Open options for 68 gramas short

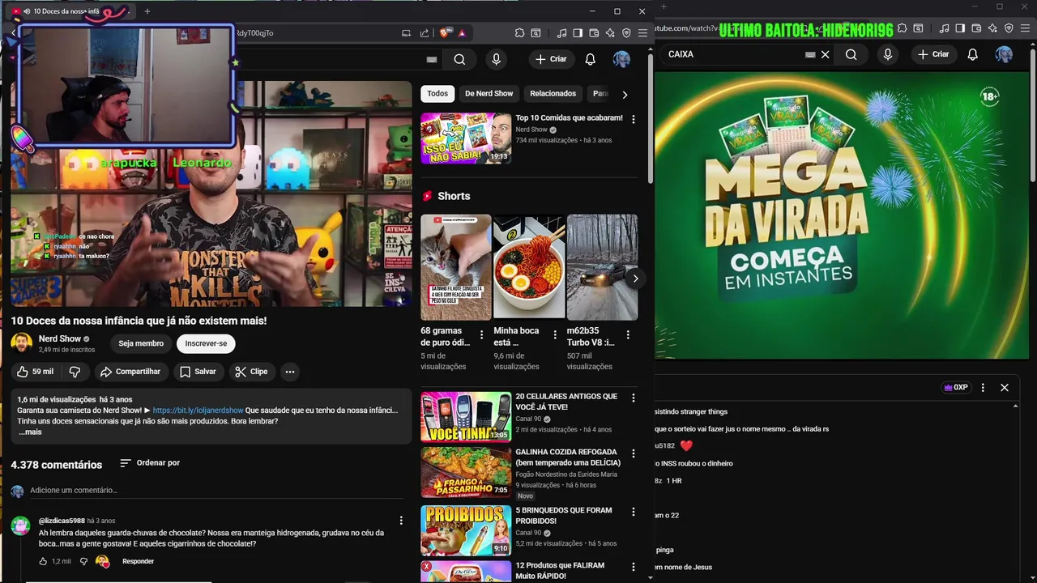pos(481,334)
